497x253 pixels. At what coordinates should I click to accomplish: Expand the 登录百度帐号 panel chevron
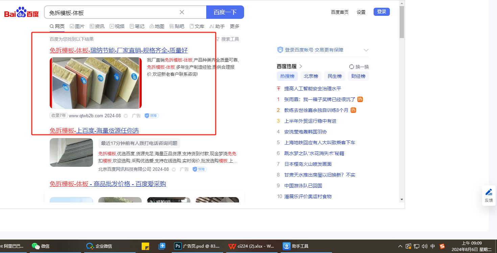(366, 50)
